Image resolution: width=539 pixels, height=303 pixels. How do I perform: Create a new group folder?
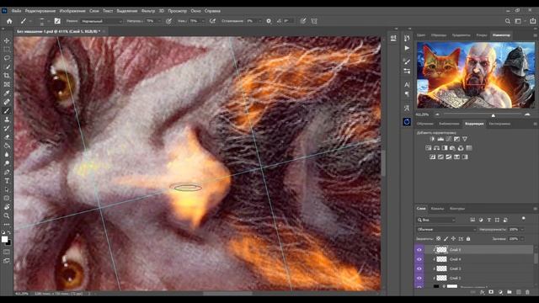coord(510,292)
